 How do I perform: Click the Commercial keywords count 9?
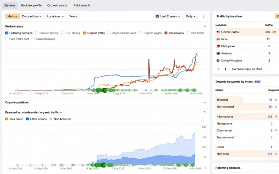272,130
